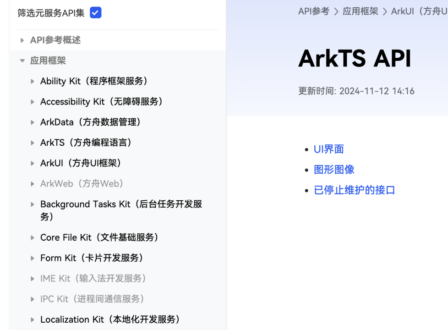Click the 筛选元服务API集 label
448x330 pixels.
coord(51,13)
